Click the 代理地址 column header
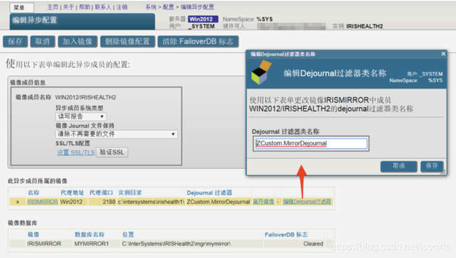This screenshot has height=258, width=456. click(x=72, y=193)
